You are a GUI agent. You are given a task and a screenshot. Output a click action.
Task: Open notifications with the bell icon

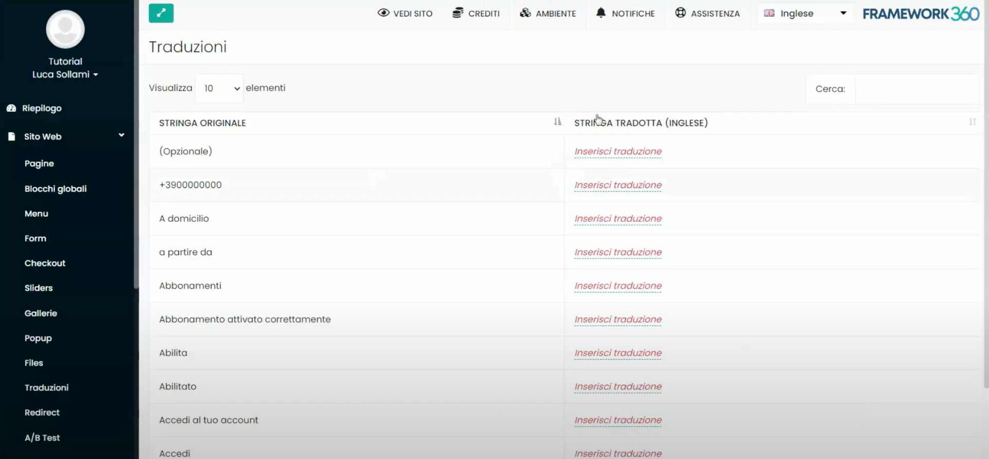(x=601, y=13)
